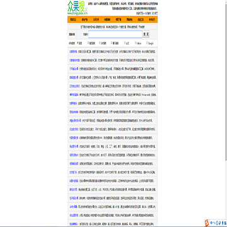Image resolution: width=227 pixels, height=227 pixels.
Task: Choose the radio option just left of Yahoo
Action: point(124,43)
